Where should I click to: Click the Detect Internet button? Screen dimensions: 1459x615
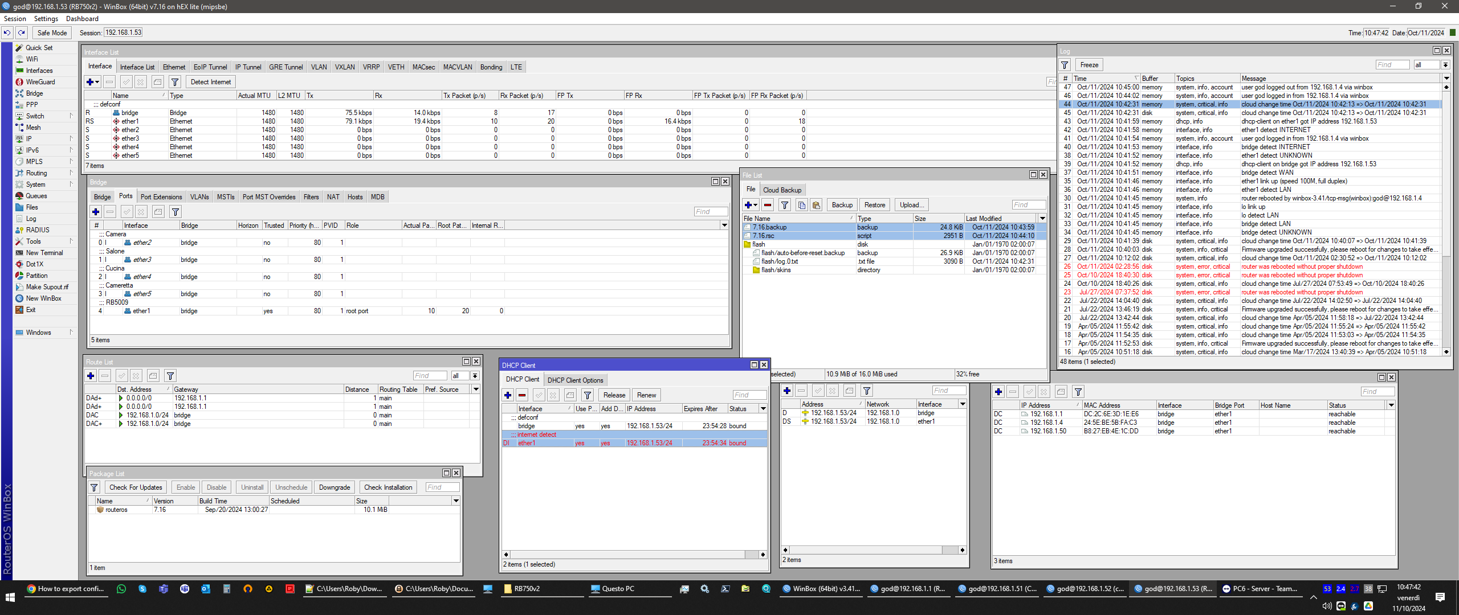(x=210, y=82)
